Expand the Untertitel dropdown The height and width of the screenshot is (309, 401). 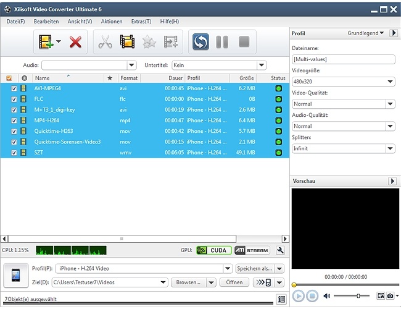(262, 65)
